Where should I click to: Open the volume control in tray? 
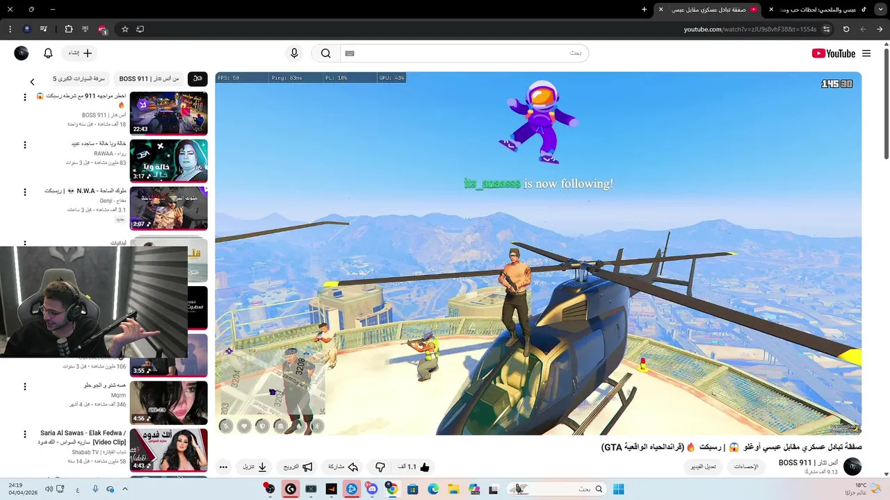pos(49,489)
